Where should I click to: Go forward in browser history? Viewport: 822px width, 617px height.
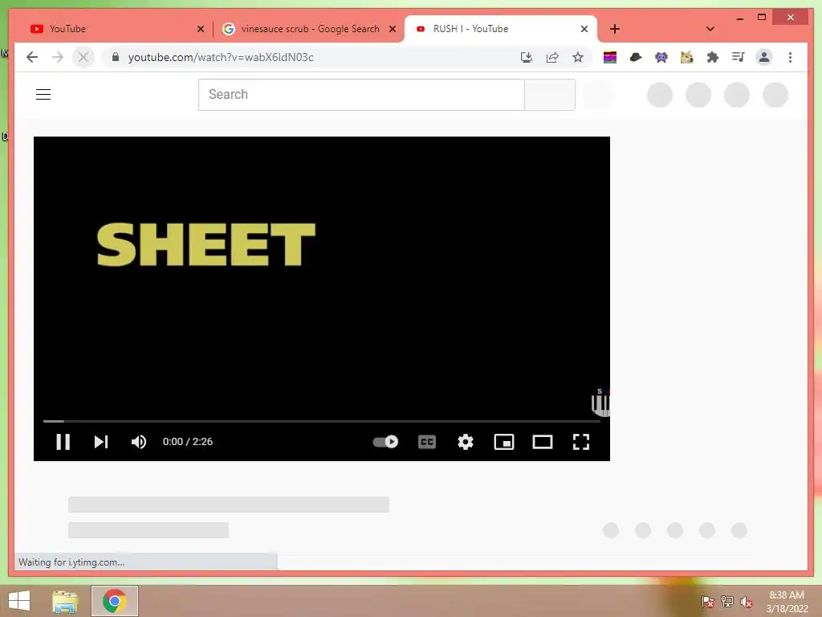(58, 57)
